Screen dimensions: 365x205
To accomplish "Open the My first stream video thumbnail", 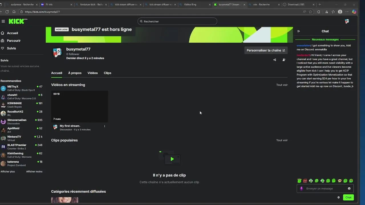I will (x=80, y=106).
